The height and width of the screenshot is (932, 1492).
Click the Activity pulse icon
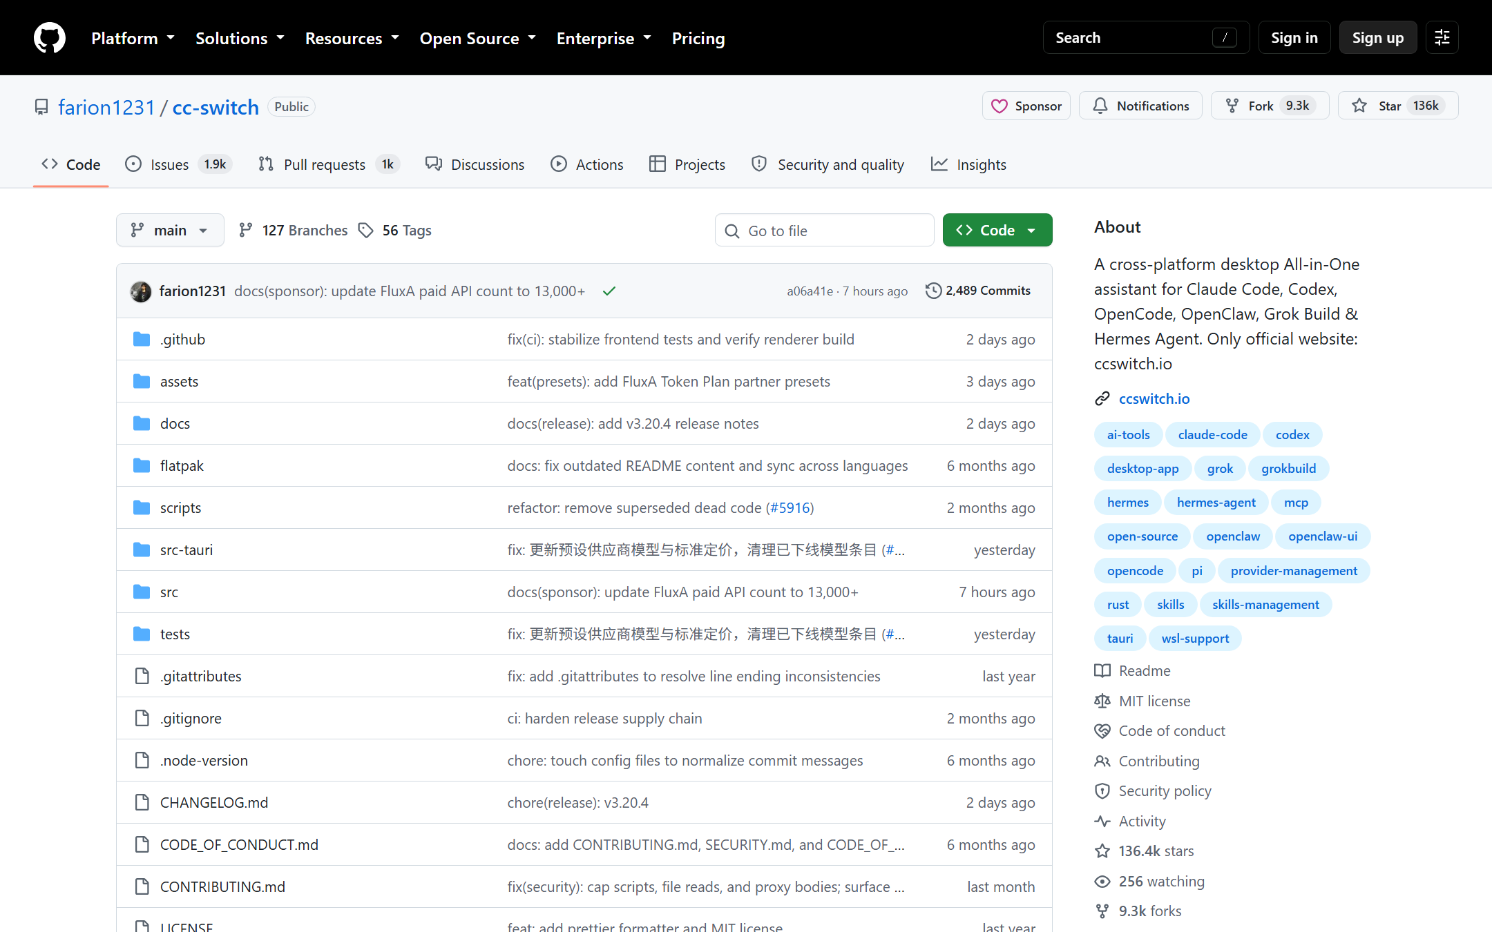click(x=1102, y=821)
